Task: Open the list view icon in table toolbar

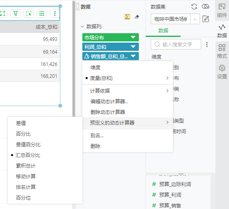Action: coord(42,14)
